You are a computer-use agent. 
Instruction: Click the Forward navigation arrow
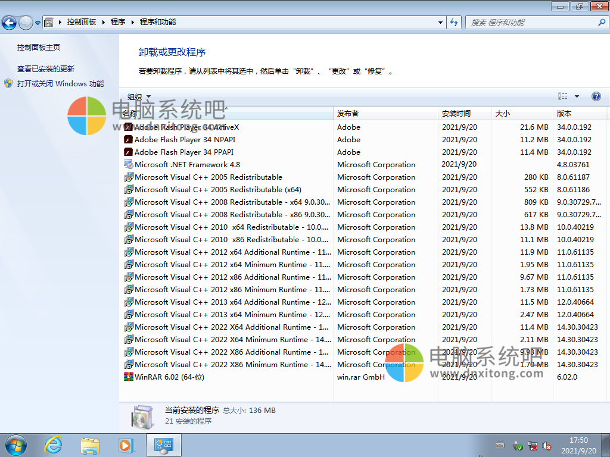[x=26, y=23]
